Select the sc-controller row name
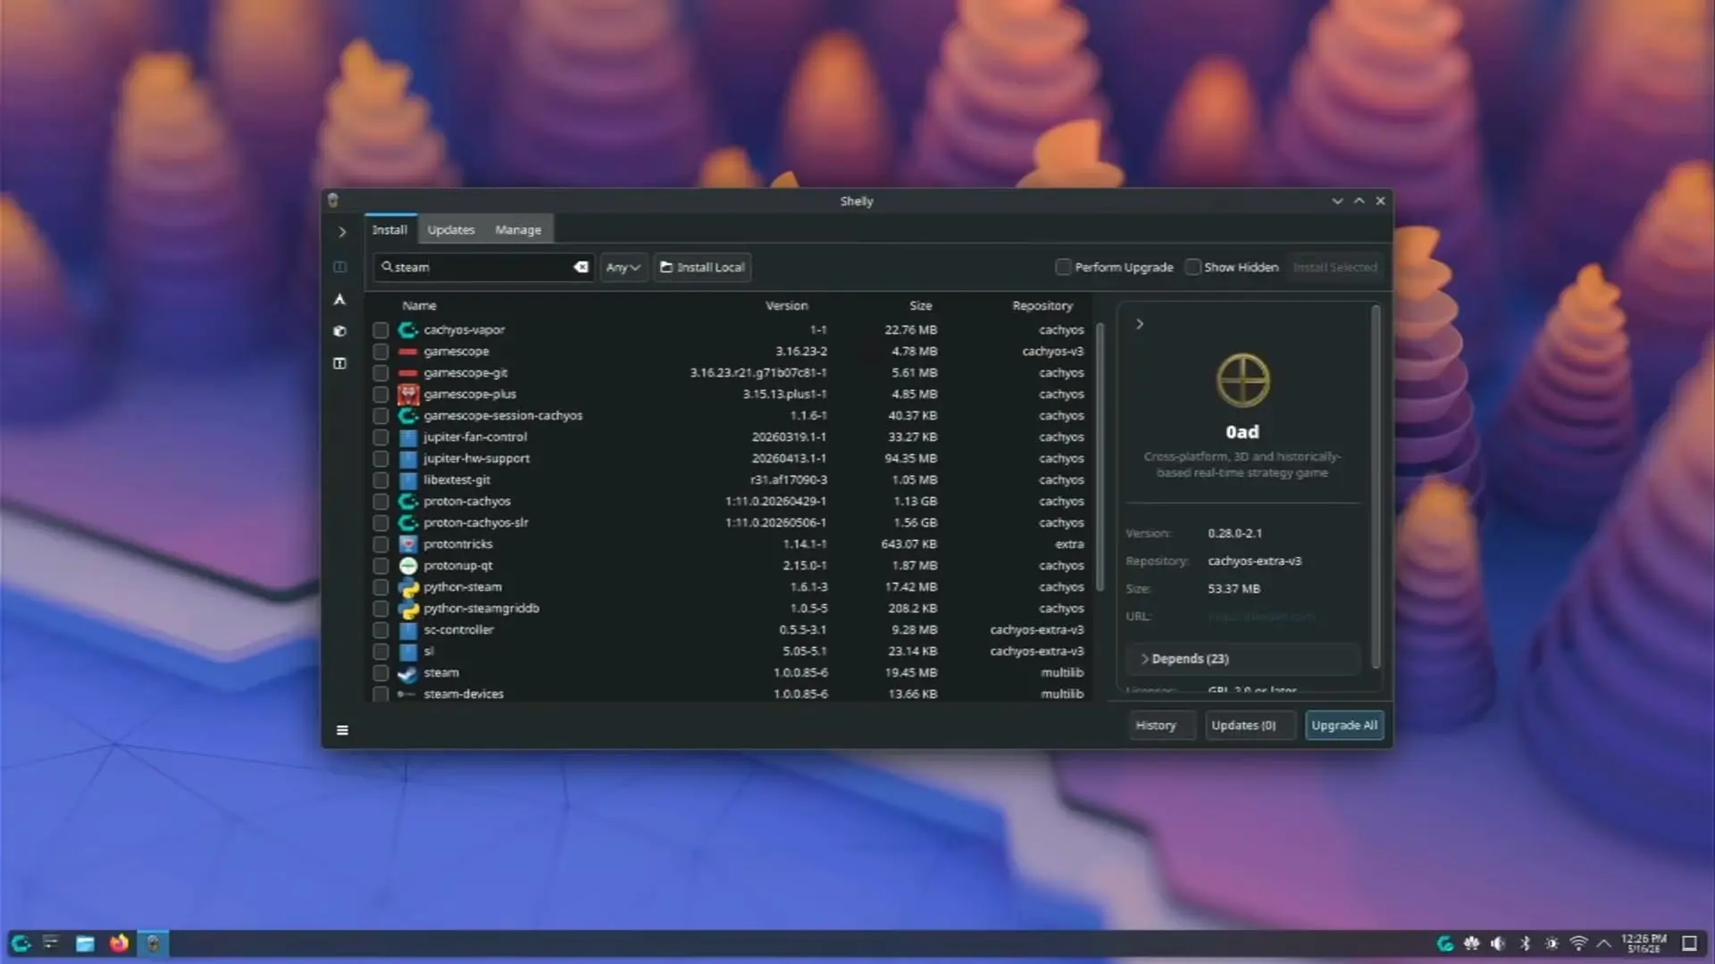The height and width of the screenshot is (964, 1715). click(x=458, y=630)
